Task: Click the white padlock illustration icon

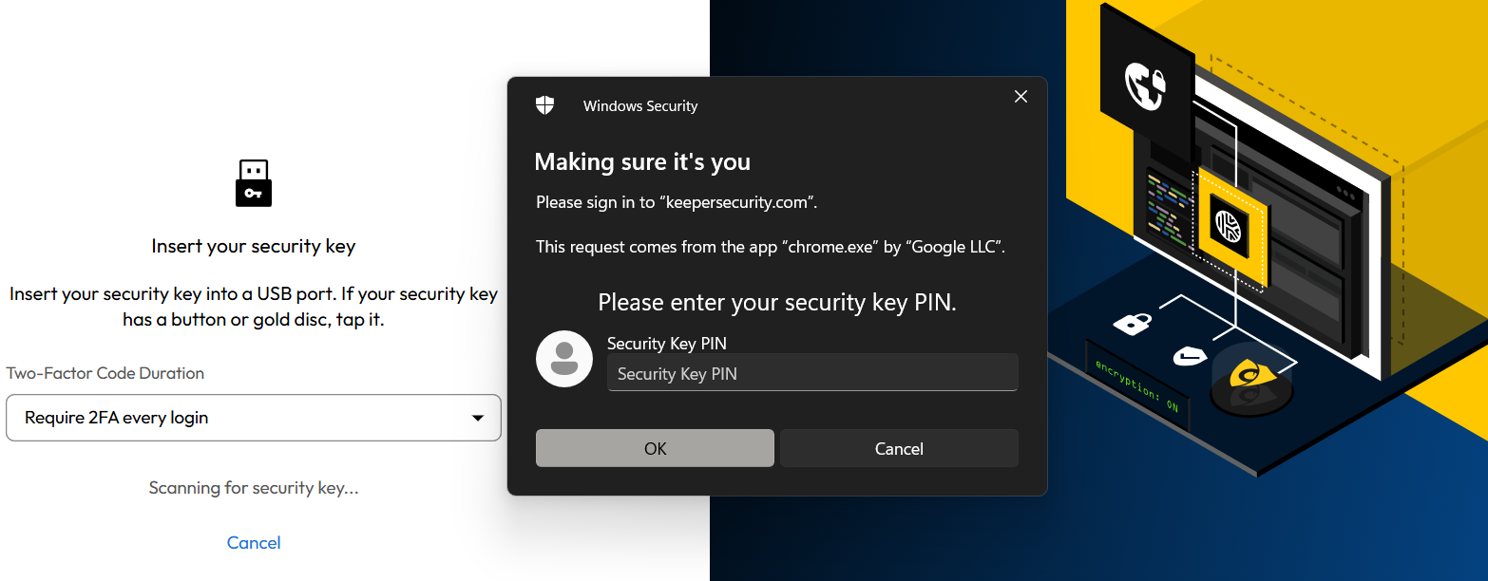Action: [x=1132, y=323]
